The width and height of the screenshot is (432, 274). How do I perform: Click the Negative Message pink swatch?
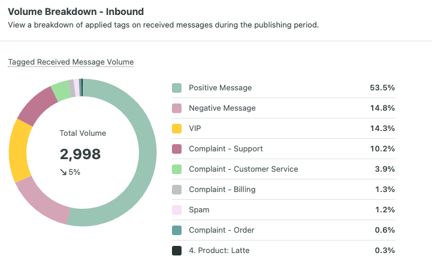[x=177, y=108]
